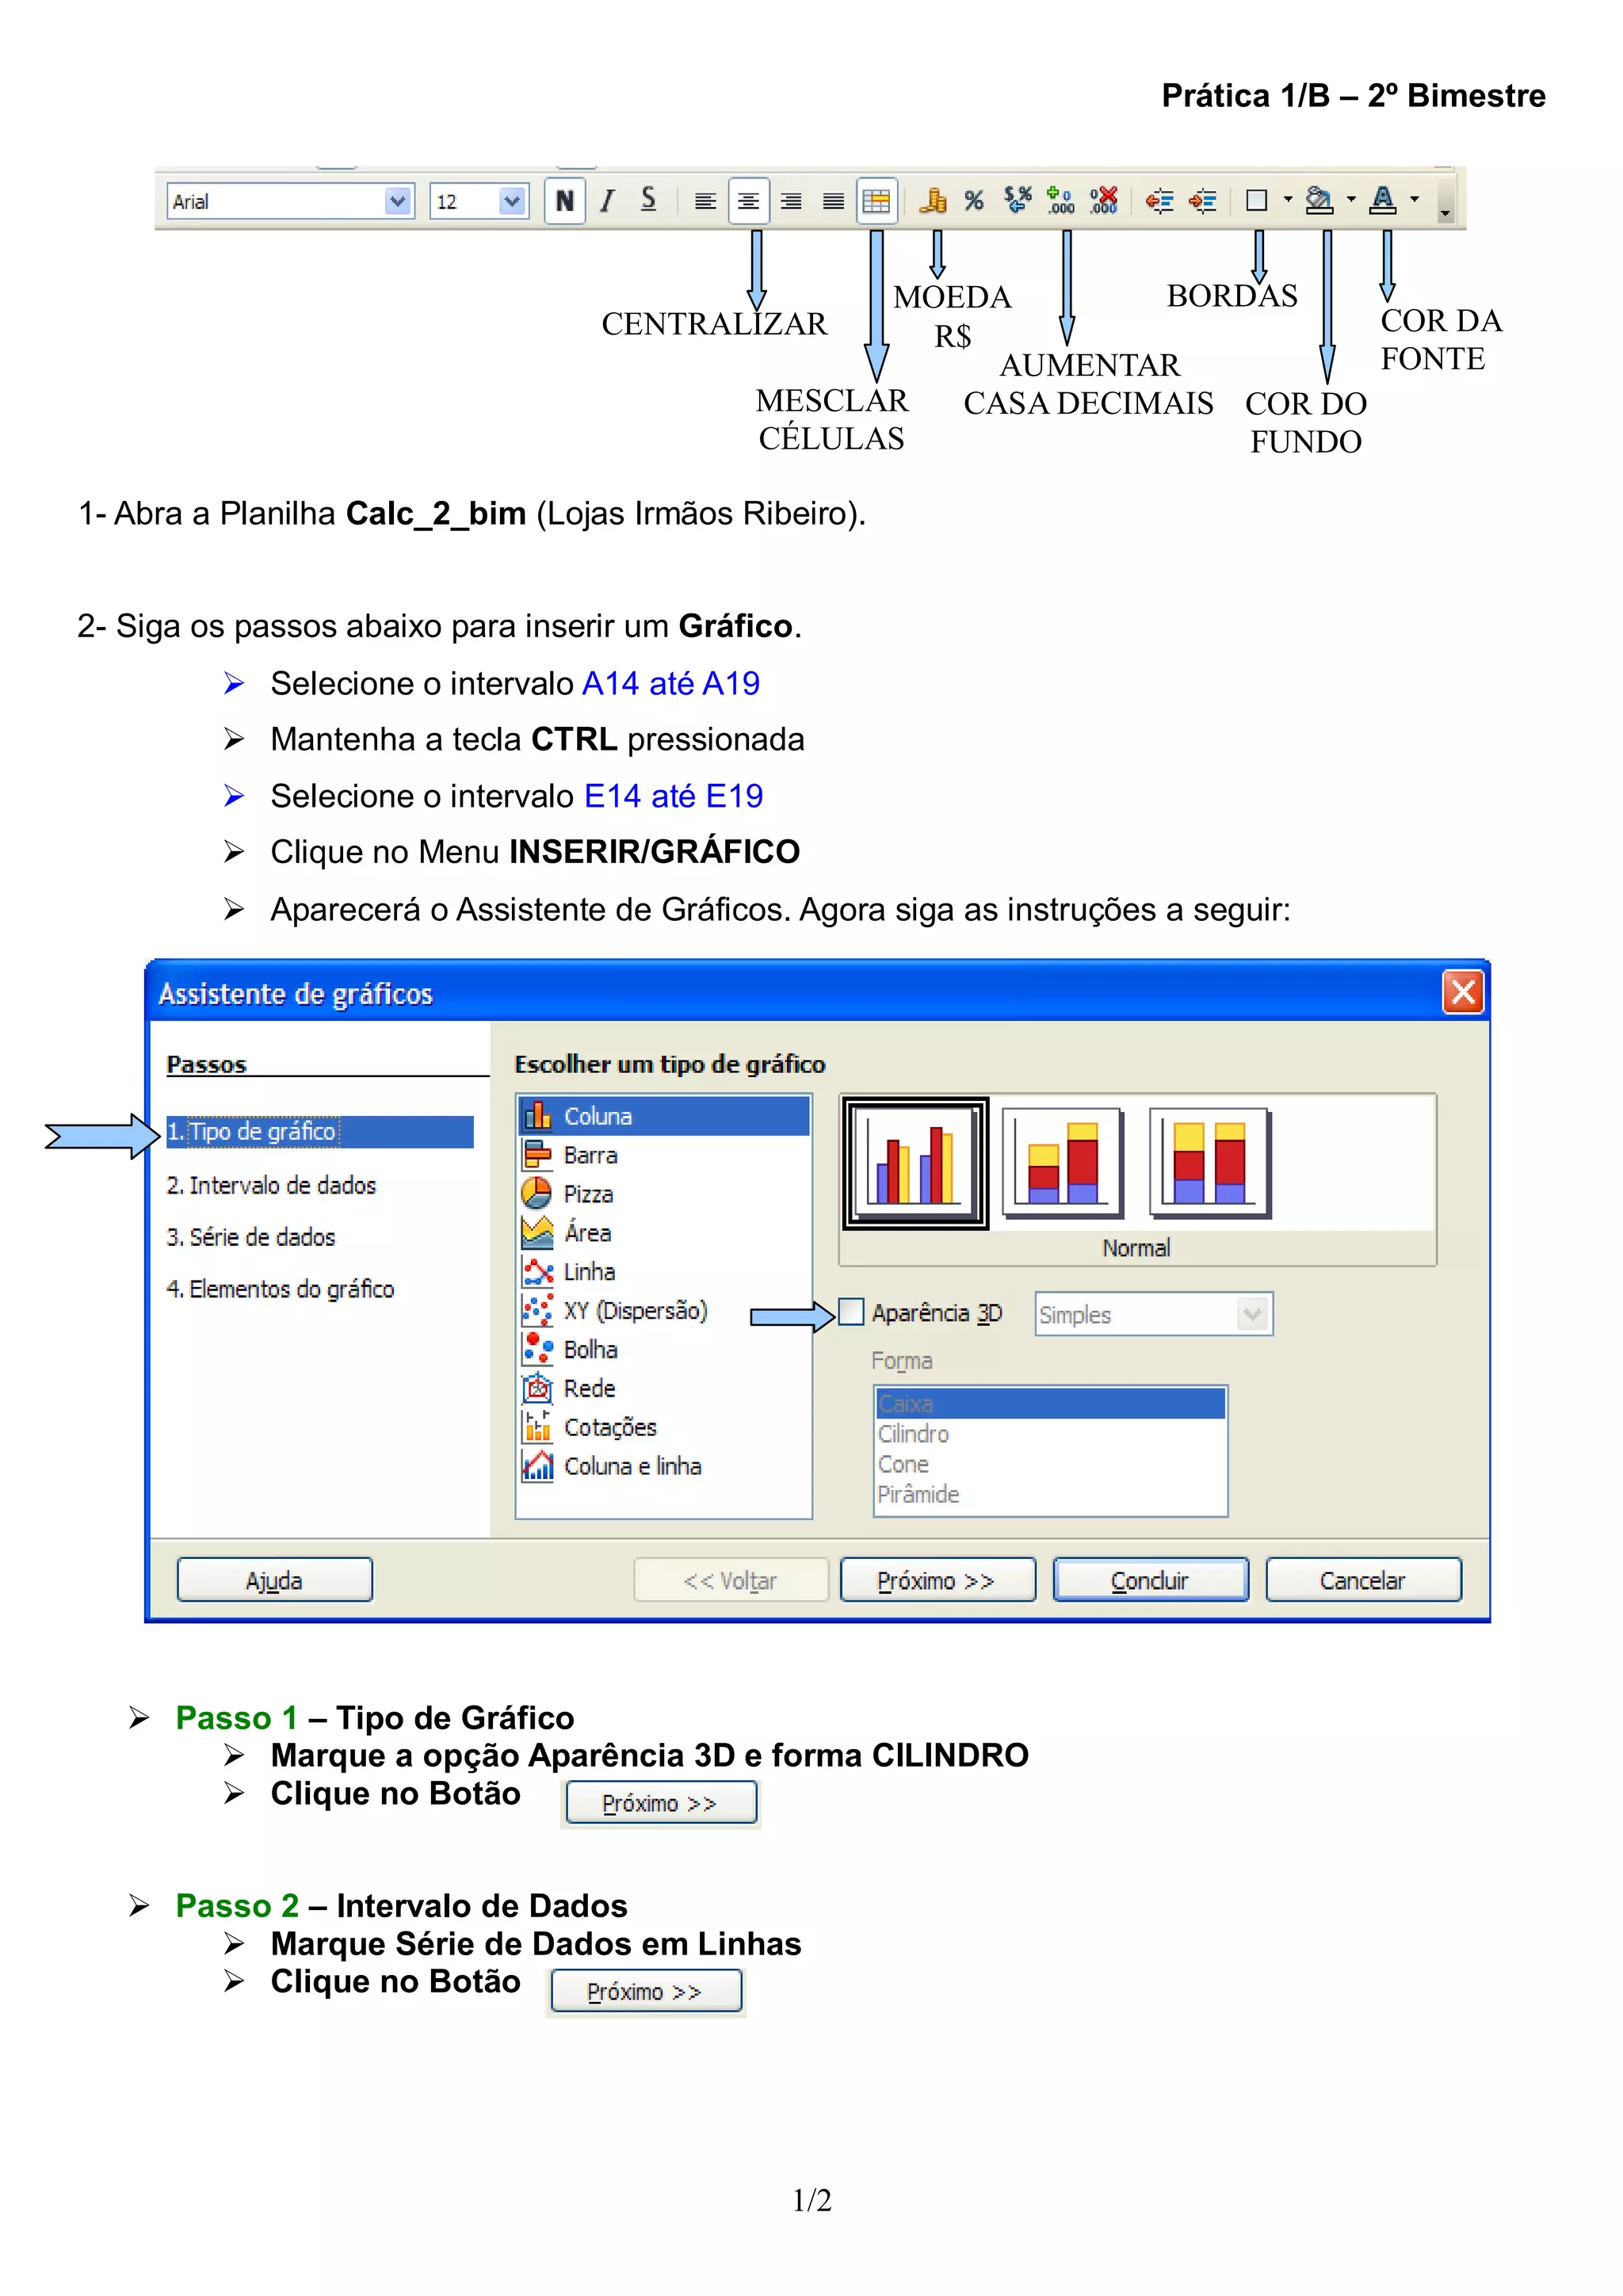The width and height of the screenshot is (1623, 2296).
Task: Click the increase indent icon
Action: click(1202, 201)
